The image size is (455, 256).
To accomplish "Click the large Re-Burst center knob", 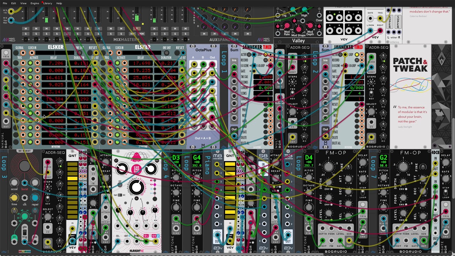I will pos(25,166).
